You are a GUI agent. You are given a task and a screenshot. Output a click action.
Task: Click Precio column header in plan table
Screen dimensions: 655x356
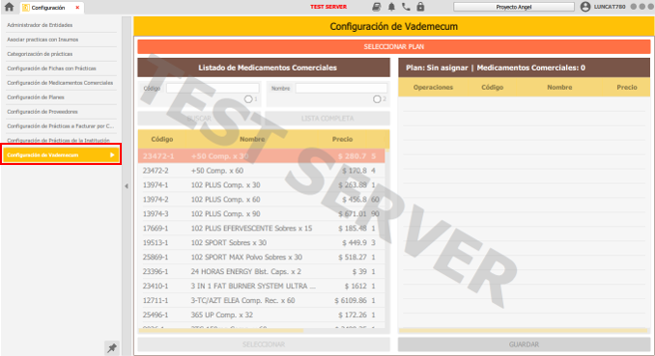point(627,87)
